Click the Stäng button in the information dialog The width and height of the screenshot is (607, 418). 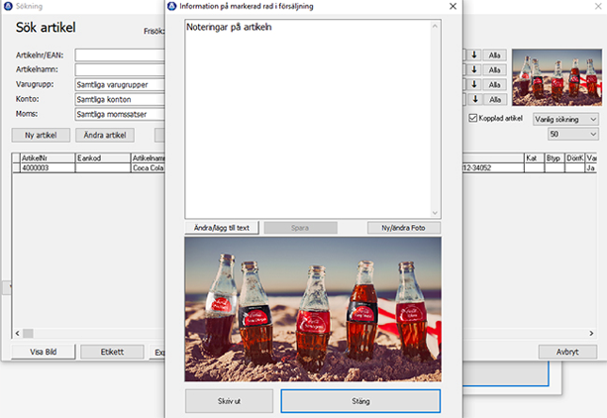tap(360, 401)
